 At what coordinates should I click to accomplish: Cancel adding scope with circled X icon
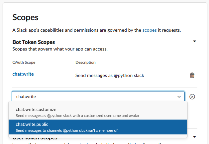192,96
